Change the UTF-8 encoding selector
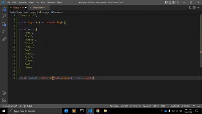202x114 pixels. tap(156, 106)
